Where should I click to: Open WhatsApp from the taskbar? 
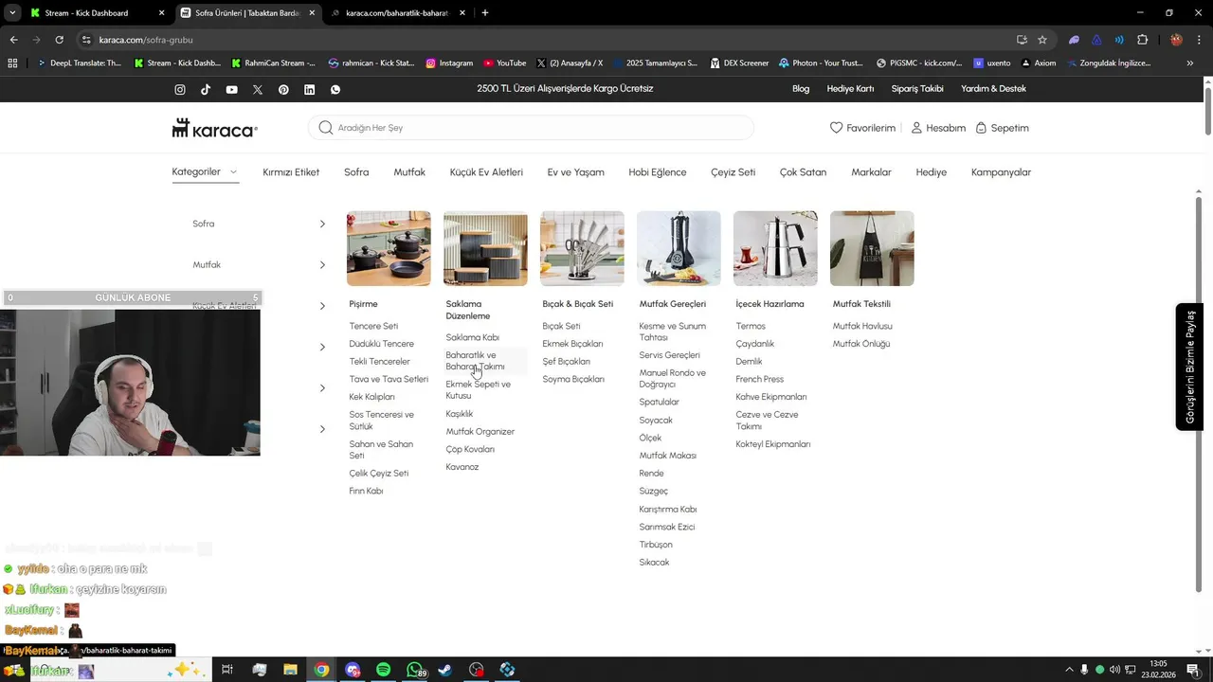[414, 670]
